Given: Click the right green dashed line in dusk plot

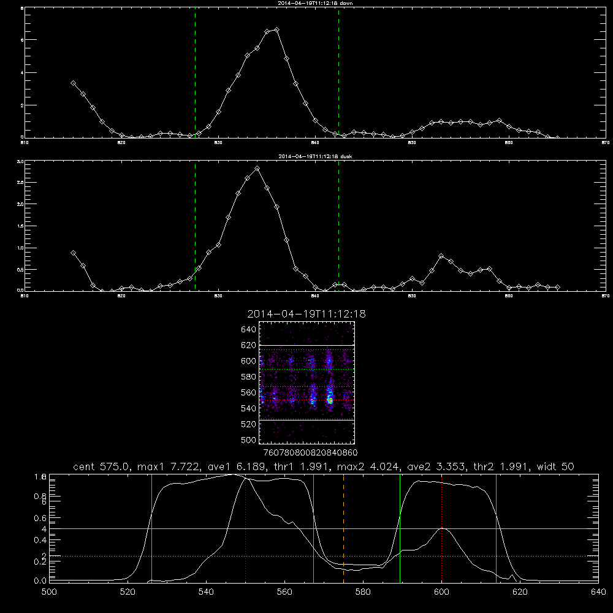Looking at the screenshot, I should [x=338, y=226].
